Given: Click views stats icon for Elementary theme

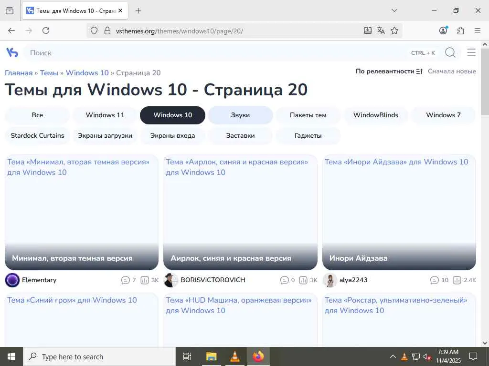Looking at the screenshot, I should pyautogui.click(x=145, y=280).
